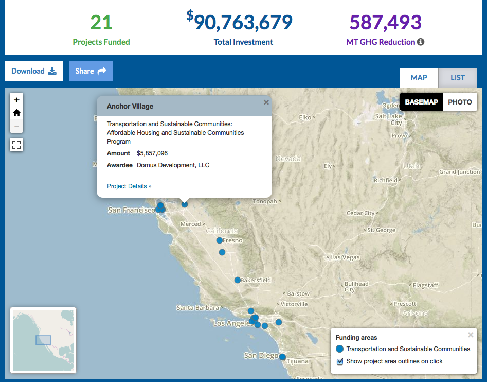Zoom in with the plus button
This screenshot has width=487, height=382.
coord(16,100)
